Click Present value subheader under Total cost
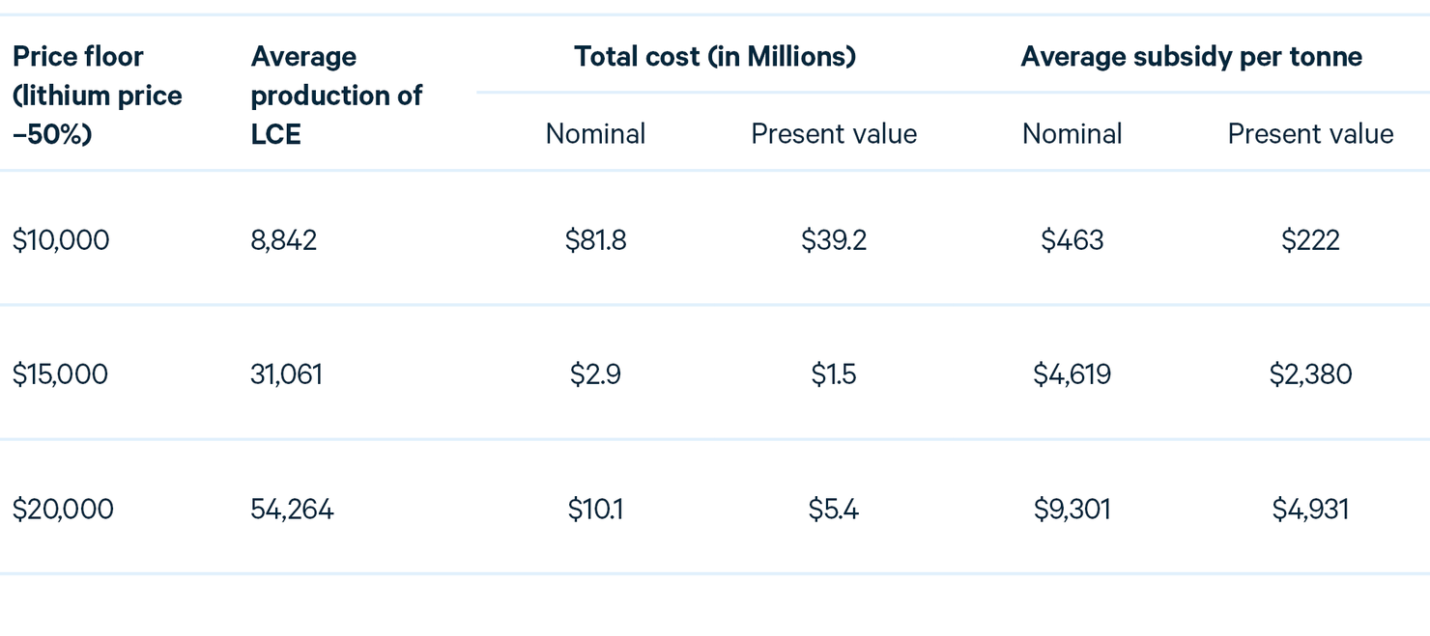The image size is (1430, 636). [x=834, y=133]
